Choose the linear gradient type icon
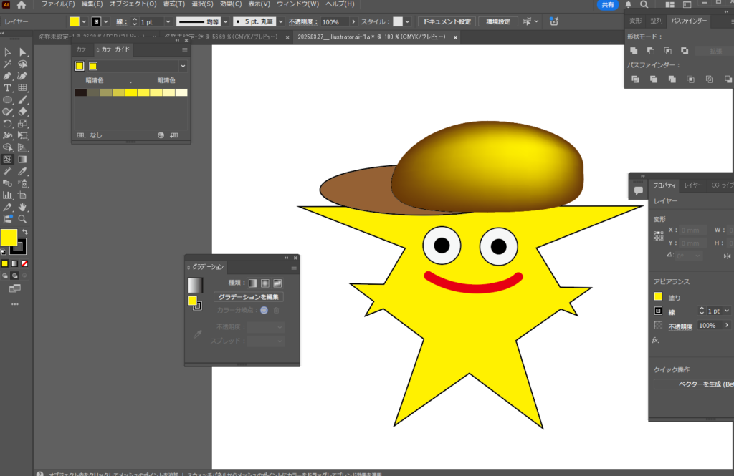734x476 pixels. 252,283
